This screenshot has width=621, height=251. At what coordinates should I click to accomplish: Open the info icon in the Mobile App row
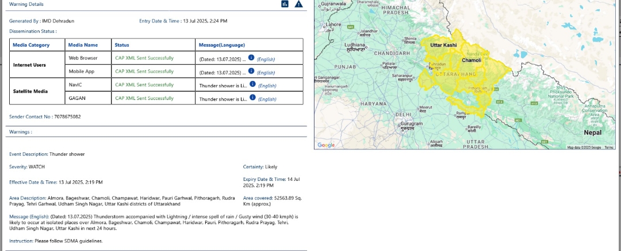point(251,72)
